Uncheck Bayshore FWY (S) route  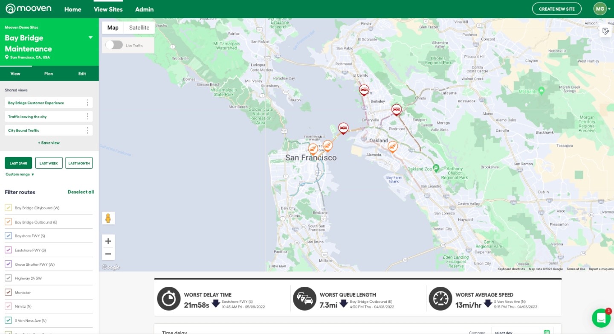8,236
